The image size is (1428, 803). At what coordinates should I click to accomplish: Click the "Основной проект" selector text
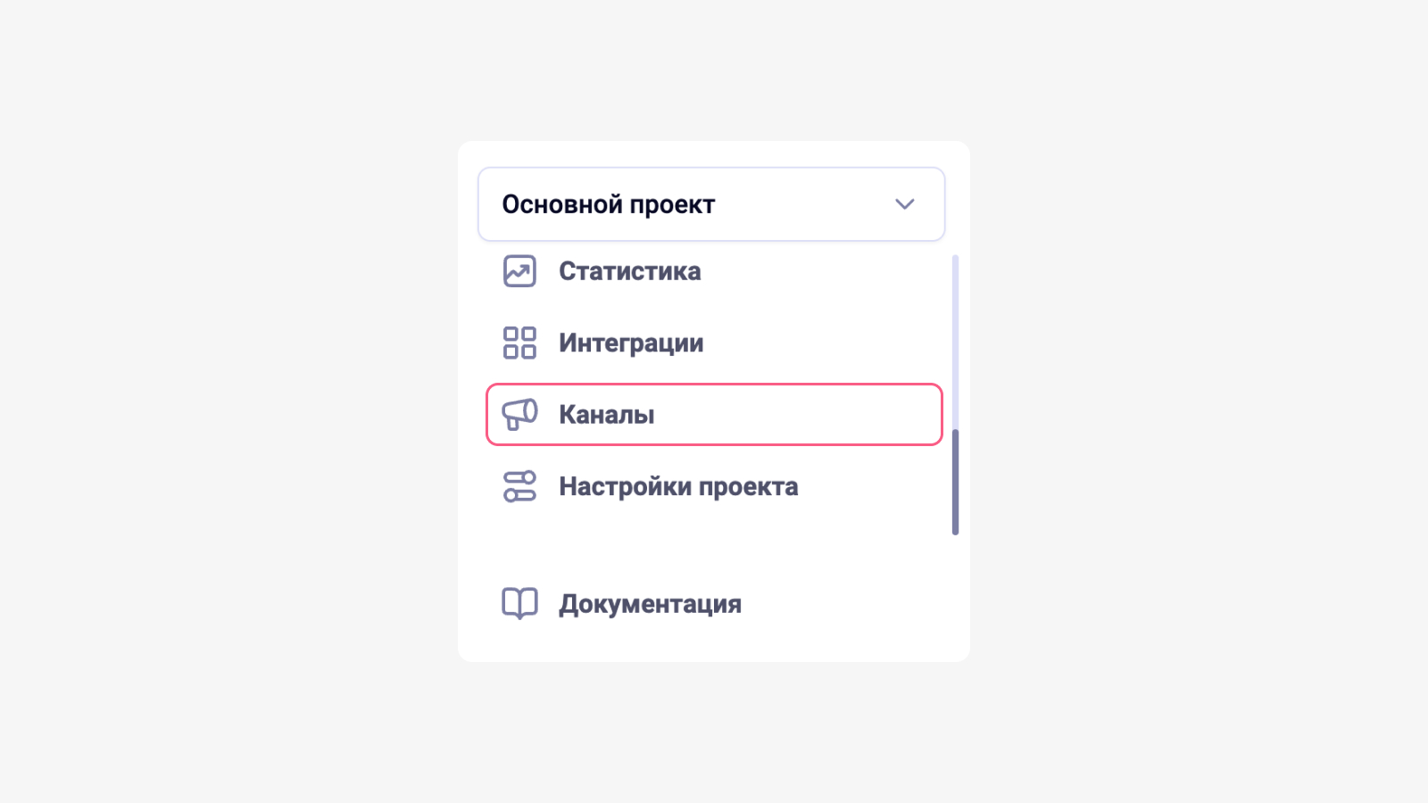[608, 204]
